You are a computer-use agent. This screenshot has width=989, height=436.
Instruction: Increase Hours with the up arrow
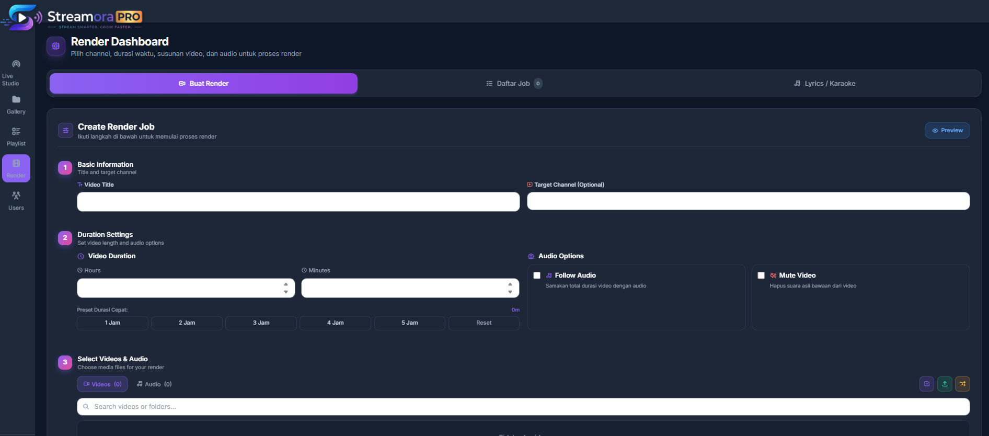pyautogui.click(x=286, y=284)
